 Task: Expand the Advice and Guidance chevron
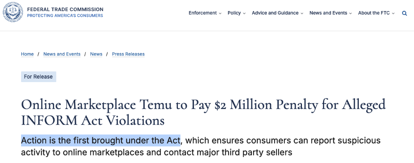[x=302, y=13]
